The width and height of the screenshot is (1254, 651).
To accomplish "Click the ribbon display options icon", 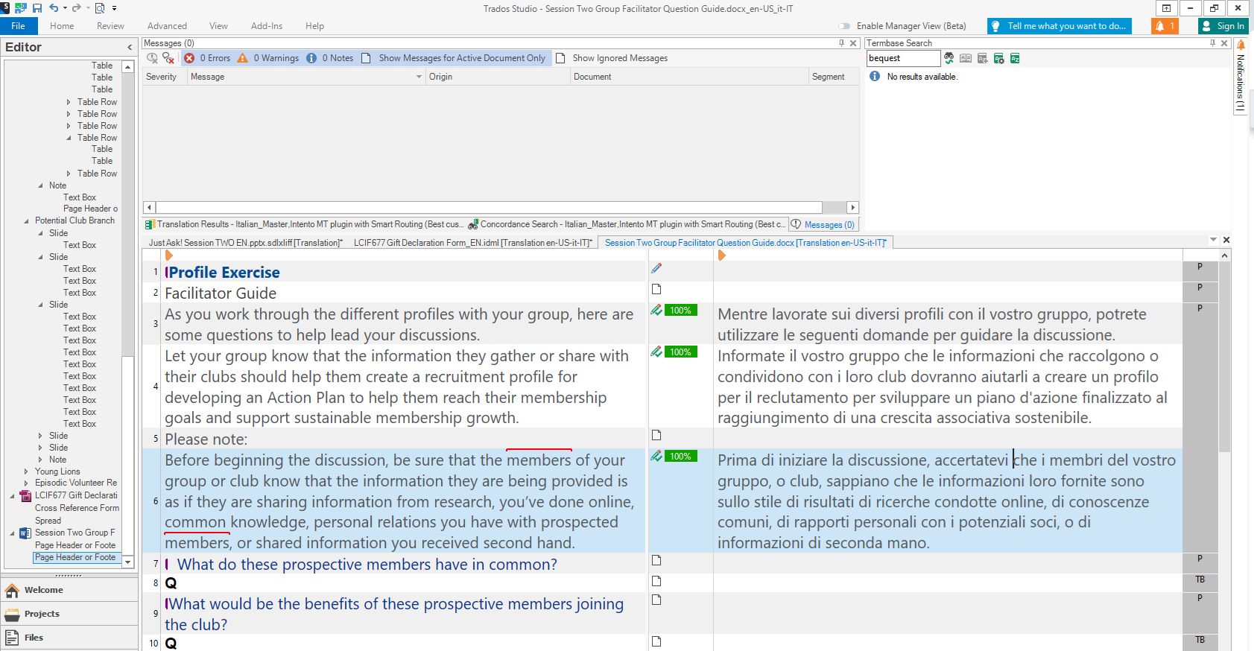I will [1166, 8].
